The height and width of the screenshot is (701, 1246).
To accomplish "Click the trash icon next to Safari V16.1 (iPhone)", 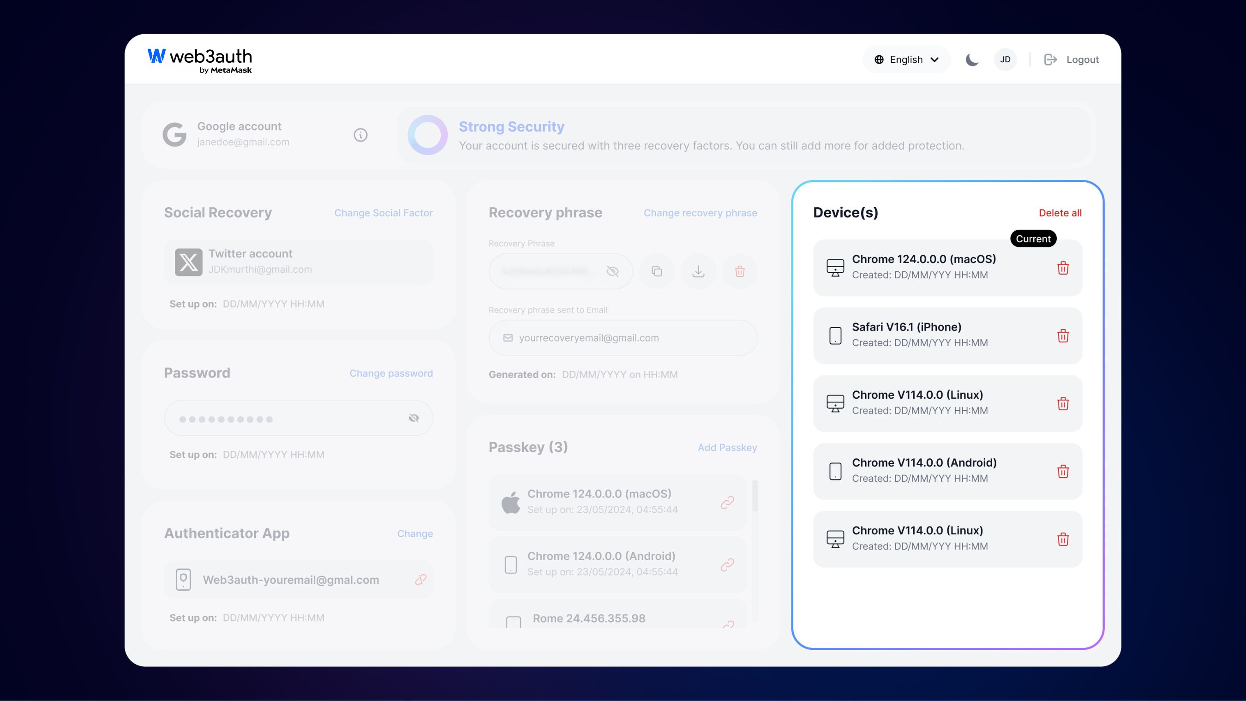I will [x=1063, y=335].
